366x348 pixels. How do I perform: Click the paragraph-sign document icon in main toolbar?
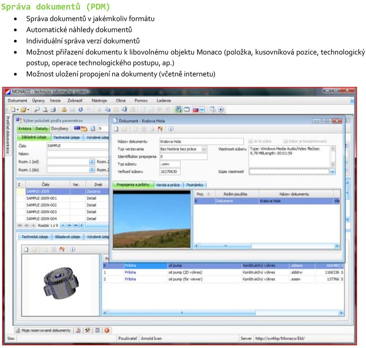[x=124, y=110]
